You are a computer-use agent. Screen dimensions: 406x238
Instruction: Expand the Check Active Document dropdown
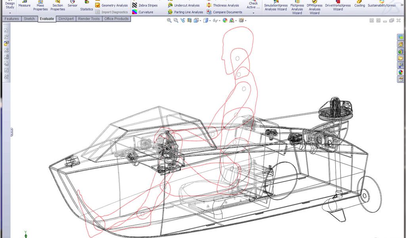tap(253, 12)
